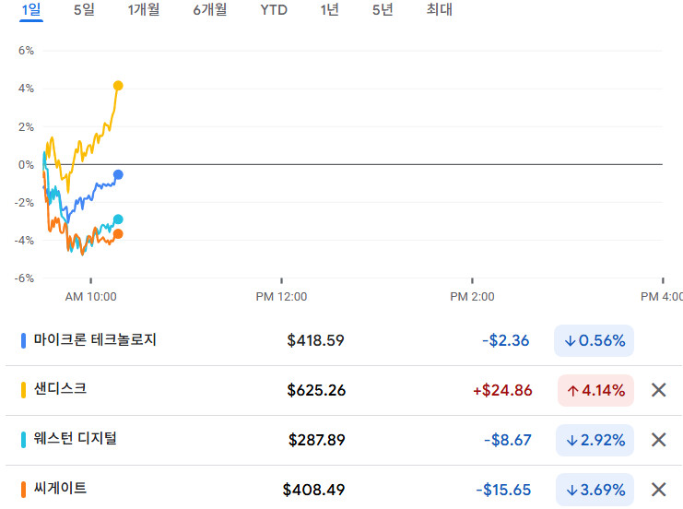683x509 pixels.
Task: Click the 0.56% down arrow badge
Action: pyautogui.click(x=595, y=340)
